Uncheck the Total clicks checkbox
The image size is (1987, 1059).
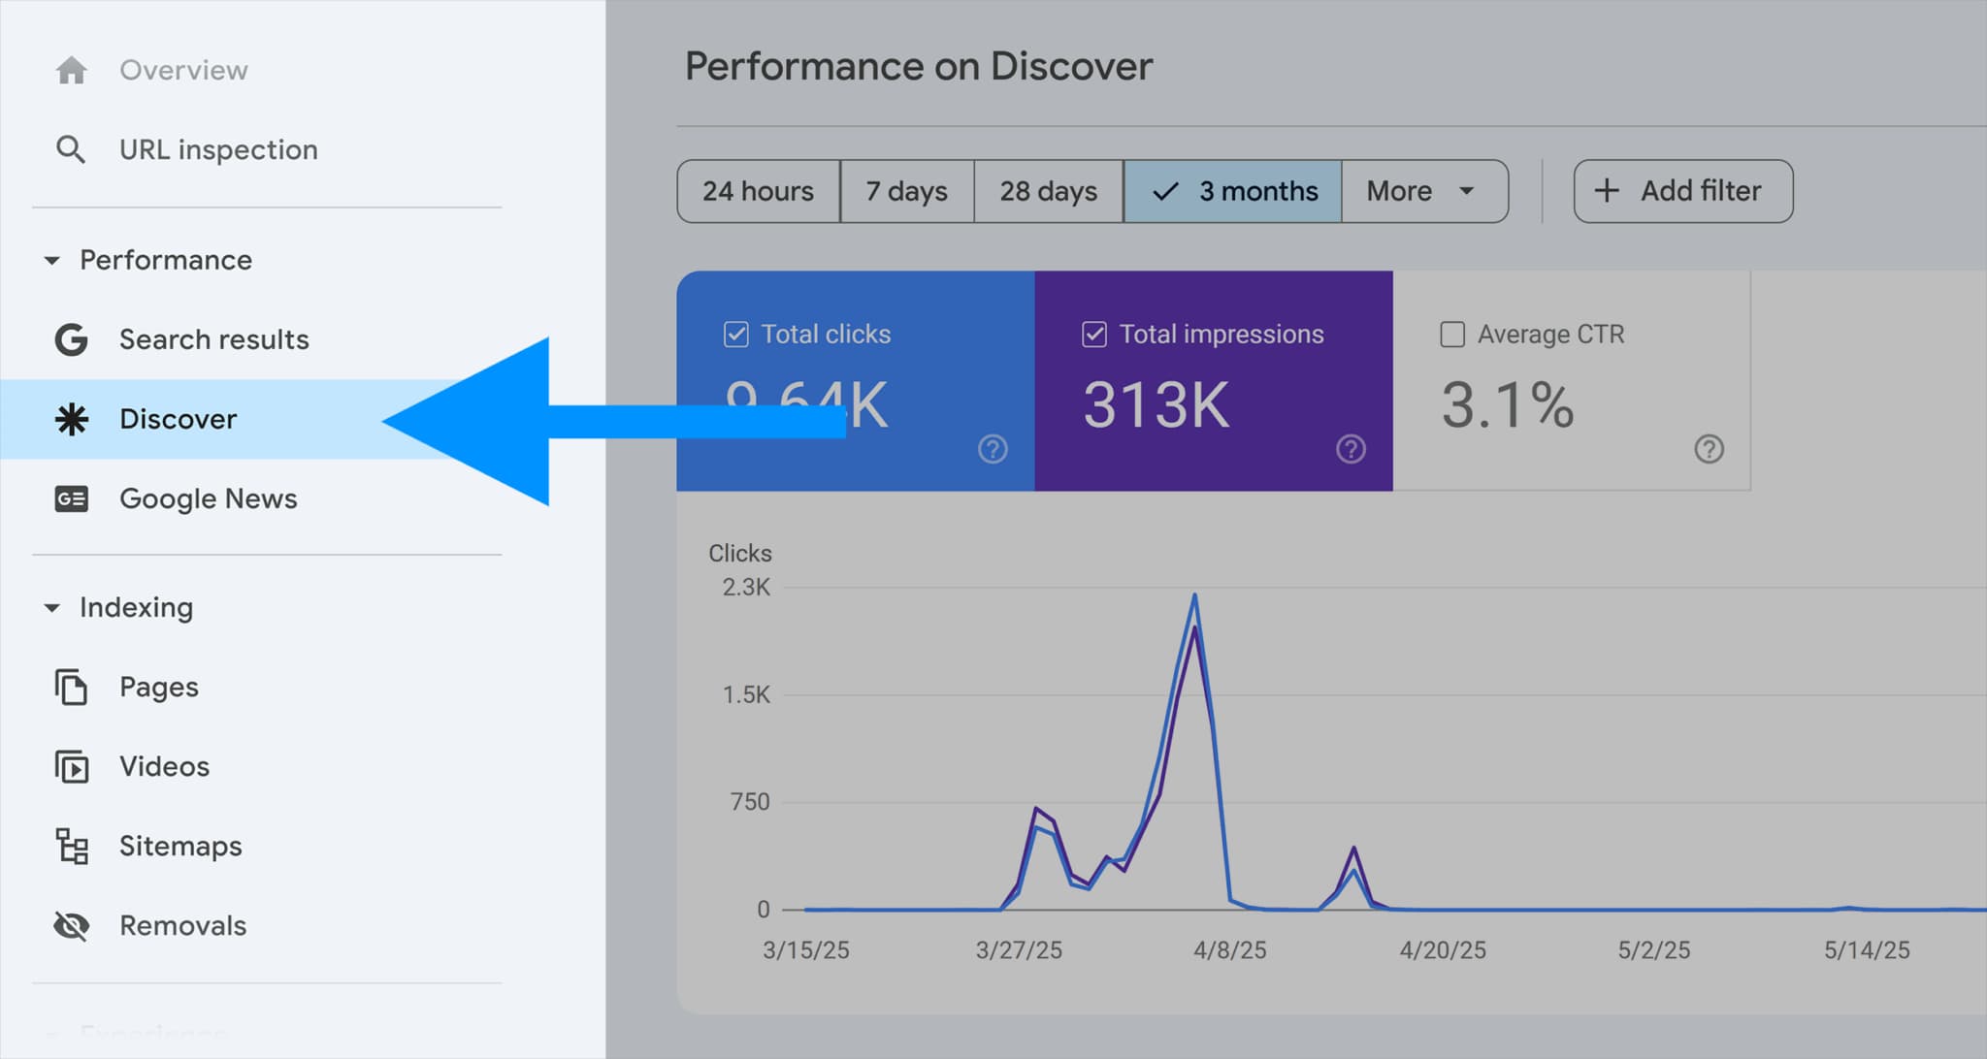pos(736,334)
